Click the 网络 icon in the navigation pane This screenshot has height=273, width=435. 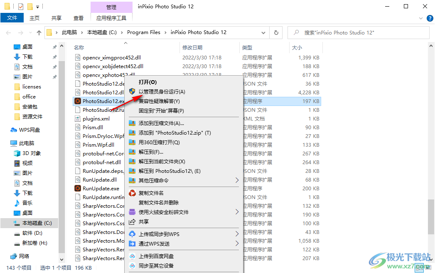click(14, 256)
